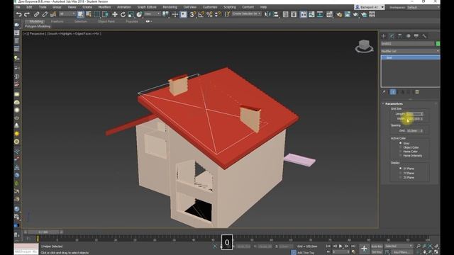Click the Align tool icon

point(276,14)
